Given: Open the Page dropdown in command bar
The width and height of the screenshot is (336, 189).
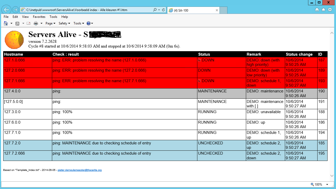Looking at the screenshot, I should pos(50,23).
